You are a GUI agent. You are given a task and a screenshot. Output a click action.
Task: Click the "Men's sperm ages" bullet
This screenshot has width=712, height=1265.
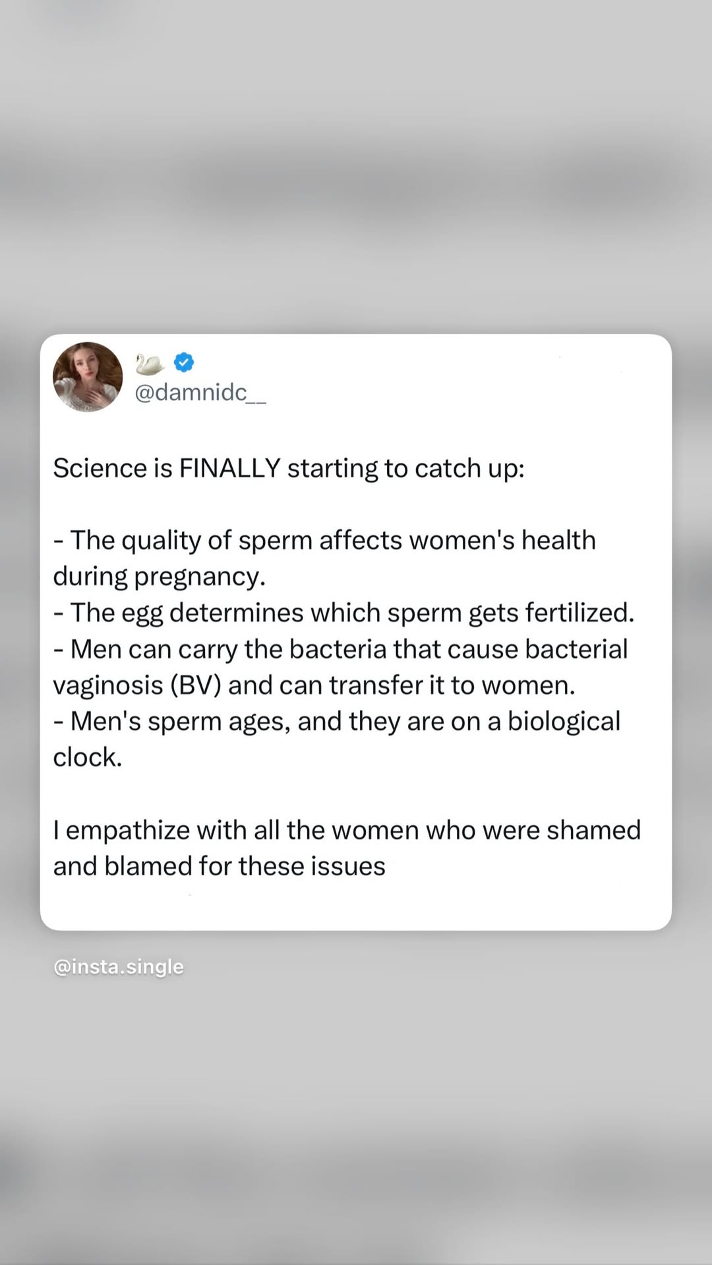tap(336, 722)
